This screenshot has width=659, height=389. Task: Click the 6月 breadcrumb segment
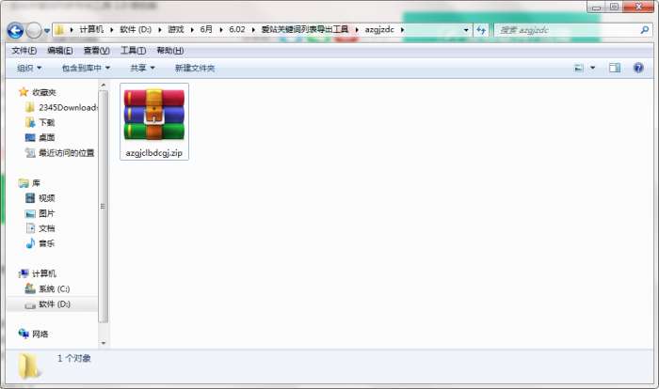(206, 29)
